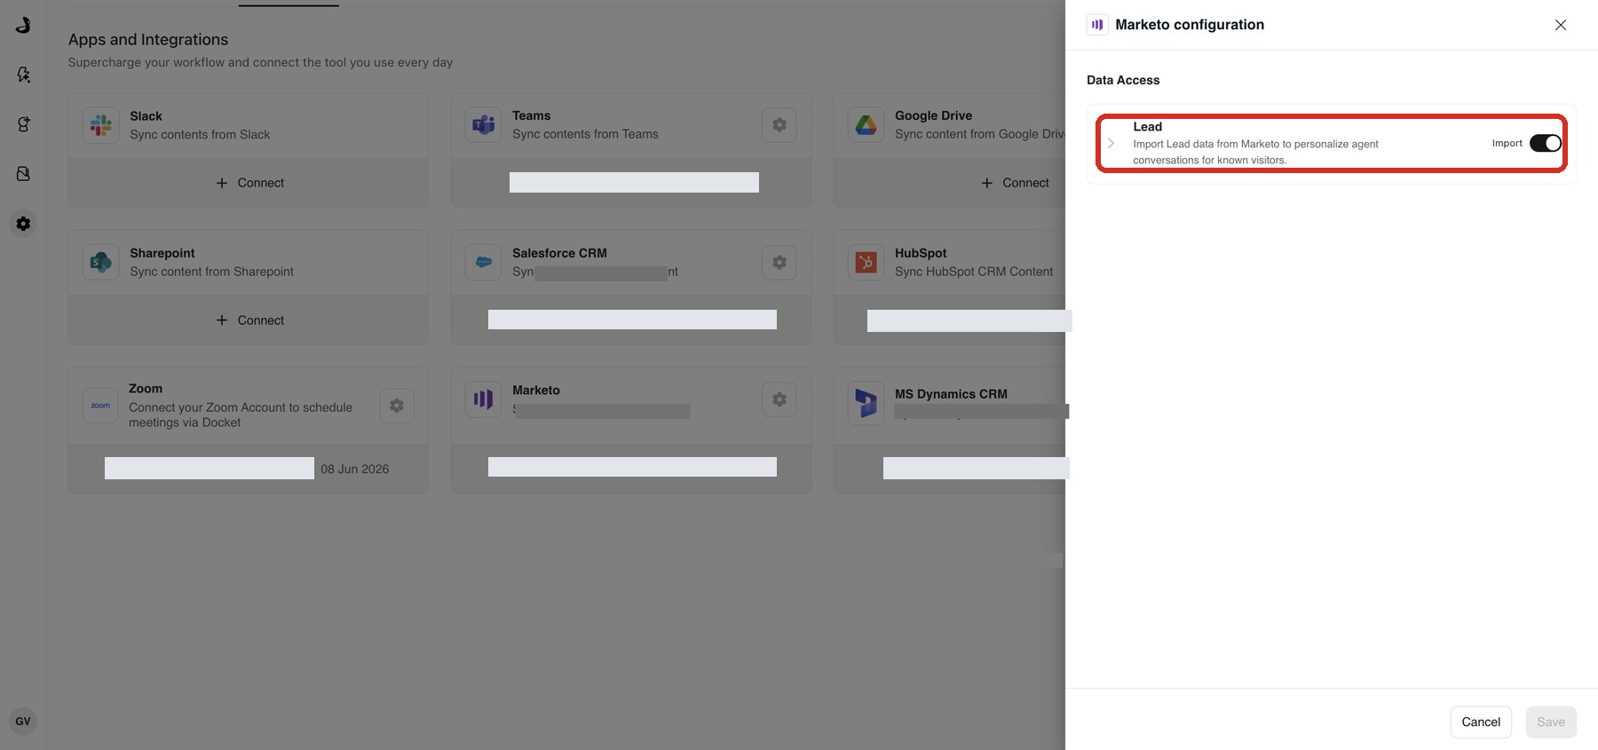Image resolution: width=1598 pixels, height=750 pixels.
Task: Click the Slack app icon
Action: (101, 125)
